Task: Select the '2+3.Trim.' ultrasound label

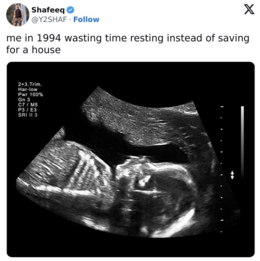Action: tap(30, 84)
